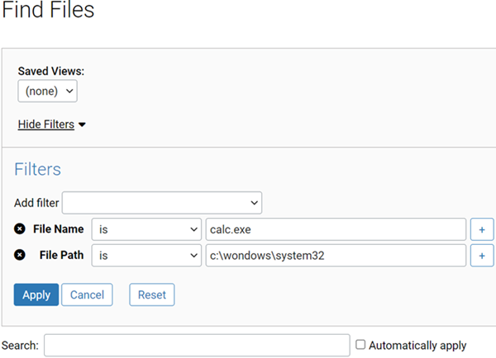Remove the File Name filter
The height and width of the screenshot is (358, 496).
(x=20, y=228)
